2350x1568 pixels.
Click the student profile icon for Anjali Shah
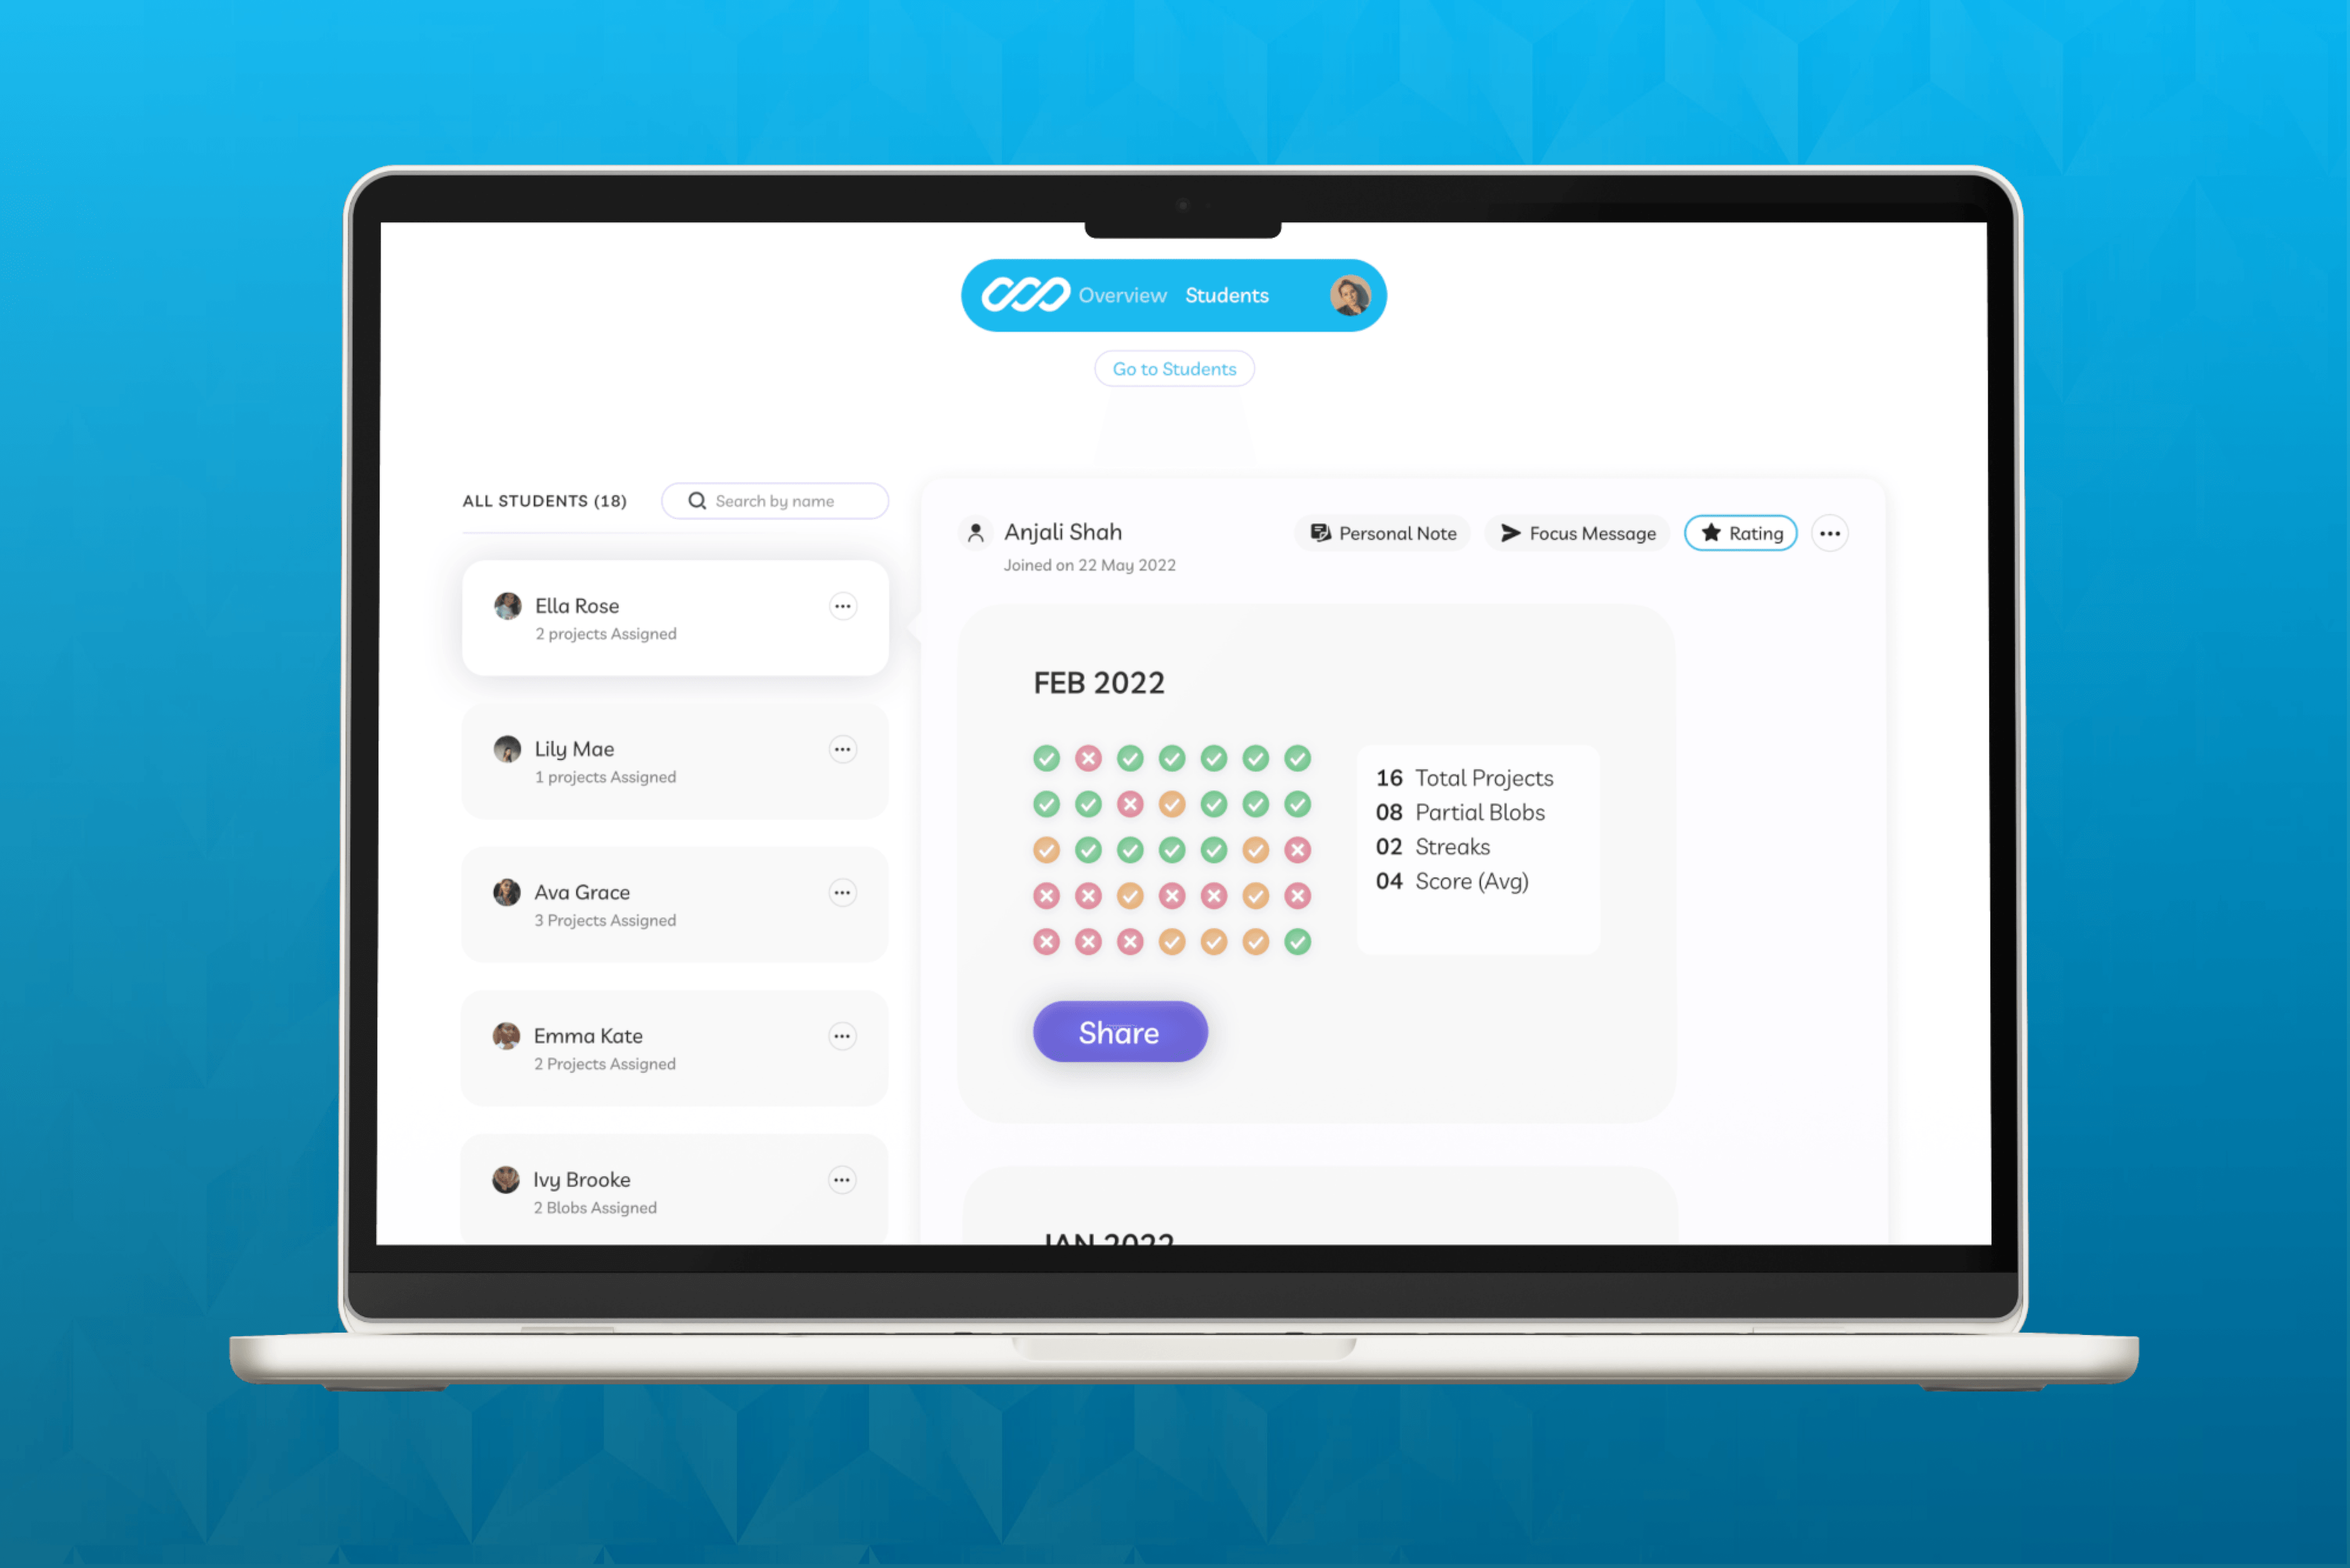click(x=975, y=533)
